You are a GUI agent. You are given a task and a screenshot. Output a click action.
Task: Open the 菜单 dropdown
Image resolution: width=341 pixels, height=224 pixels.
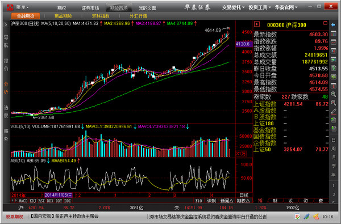(22, 7)
